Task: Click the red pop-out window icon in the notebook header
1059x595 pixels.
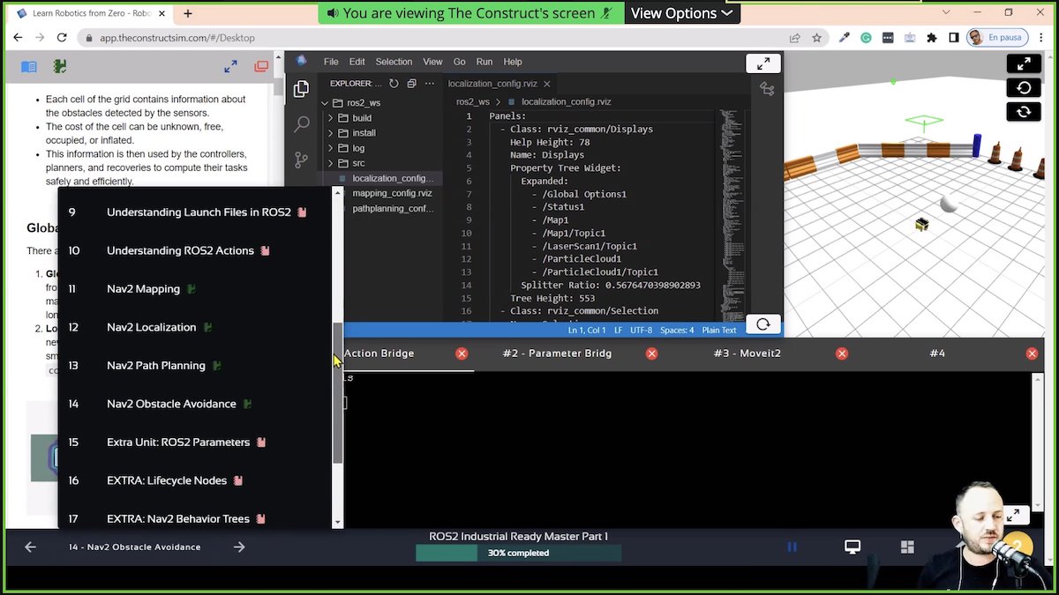Action: coord(261,66)
